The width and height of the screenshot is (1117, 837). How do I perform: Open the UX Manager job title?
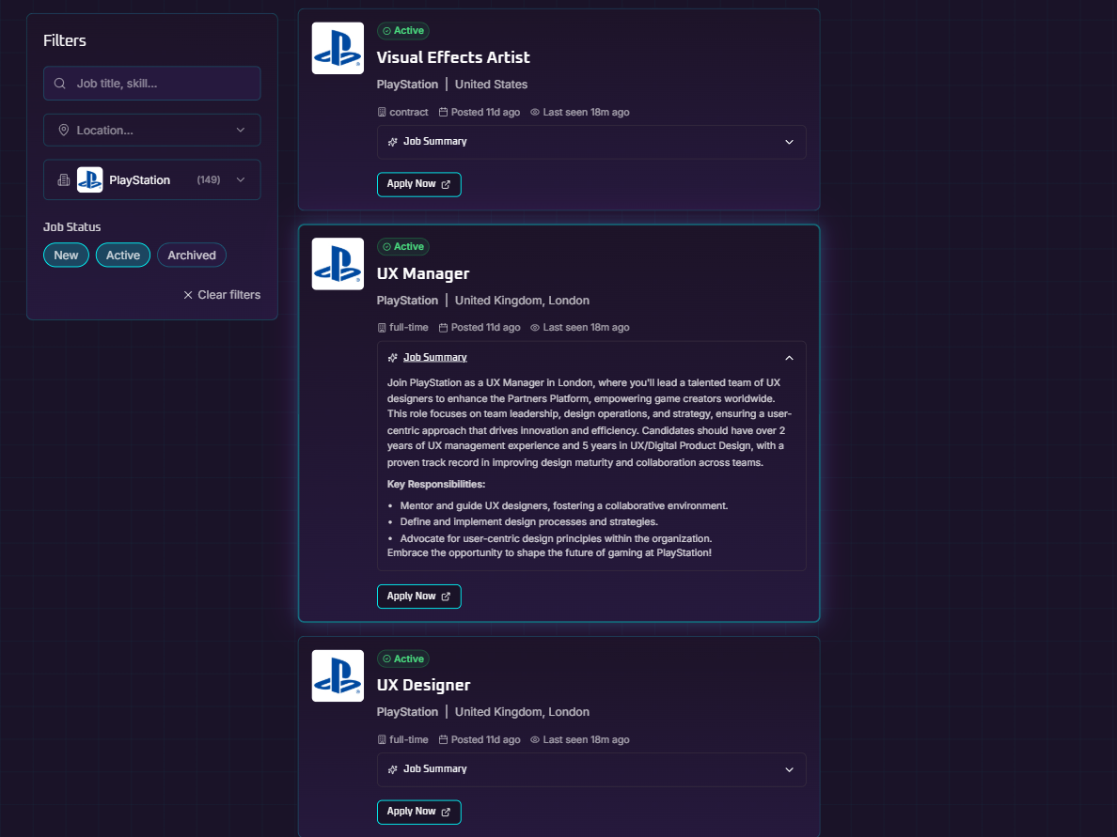423,274
